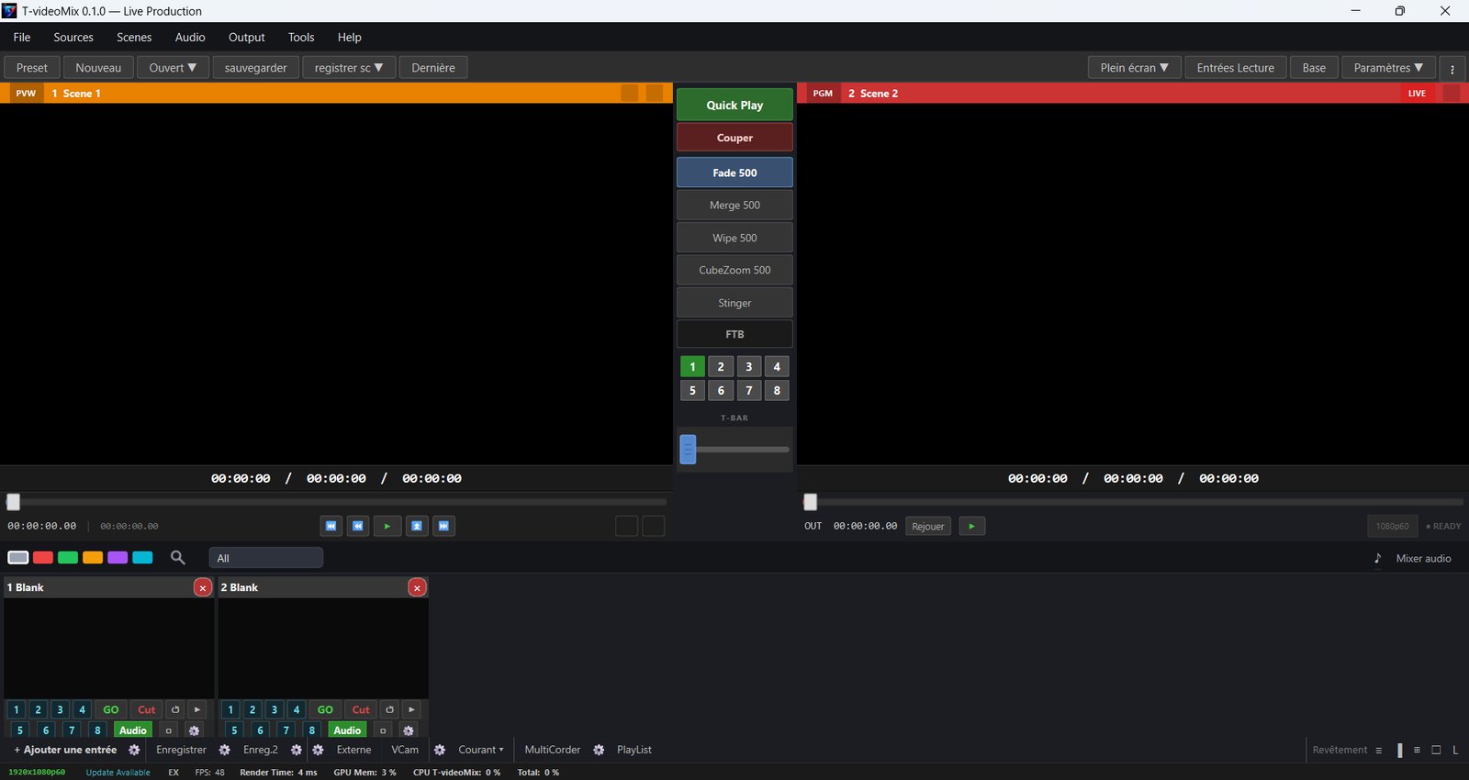The width and height of the screenshot is (1469, 780).
Task: Open the Sources menu
Action: [x=73, y=38]
